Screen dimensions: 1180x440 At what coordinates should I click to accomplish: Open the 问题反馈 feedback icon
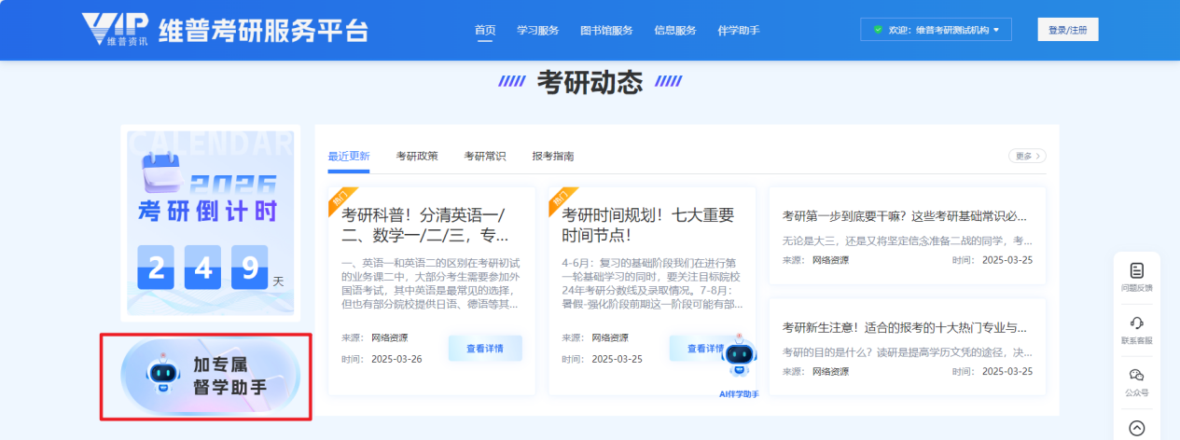tap(1136, 271)
